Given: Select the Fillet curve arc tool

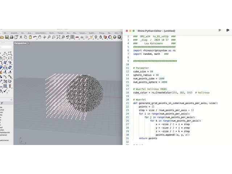Looking at the screenshot, I should (x=5, y=77).
